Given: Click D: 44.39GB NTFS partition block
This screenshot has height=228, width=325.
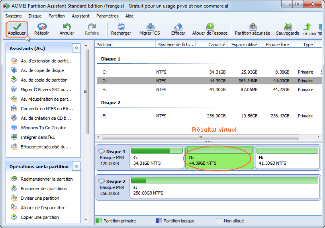Looking at the screenshot, I should pos(219,158).
